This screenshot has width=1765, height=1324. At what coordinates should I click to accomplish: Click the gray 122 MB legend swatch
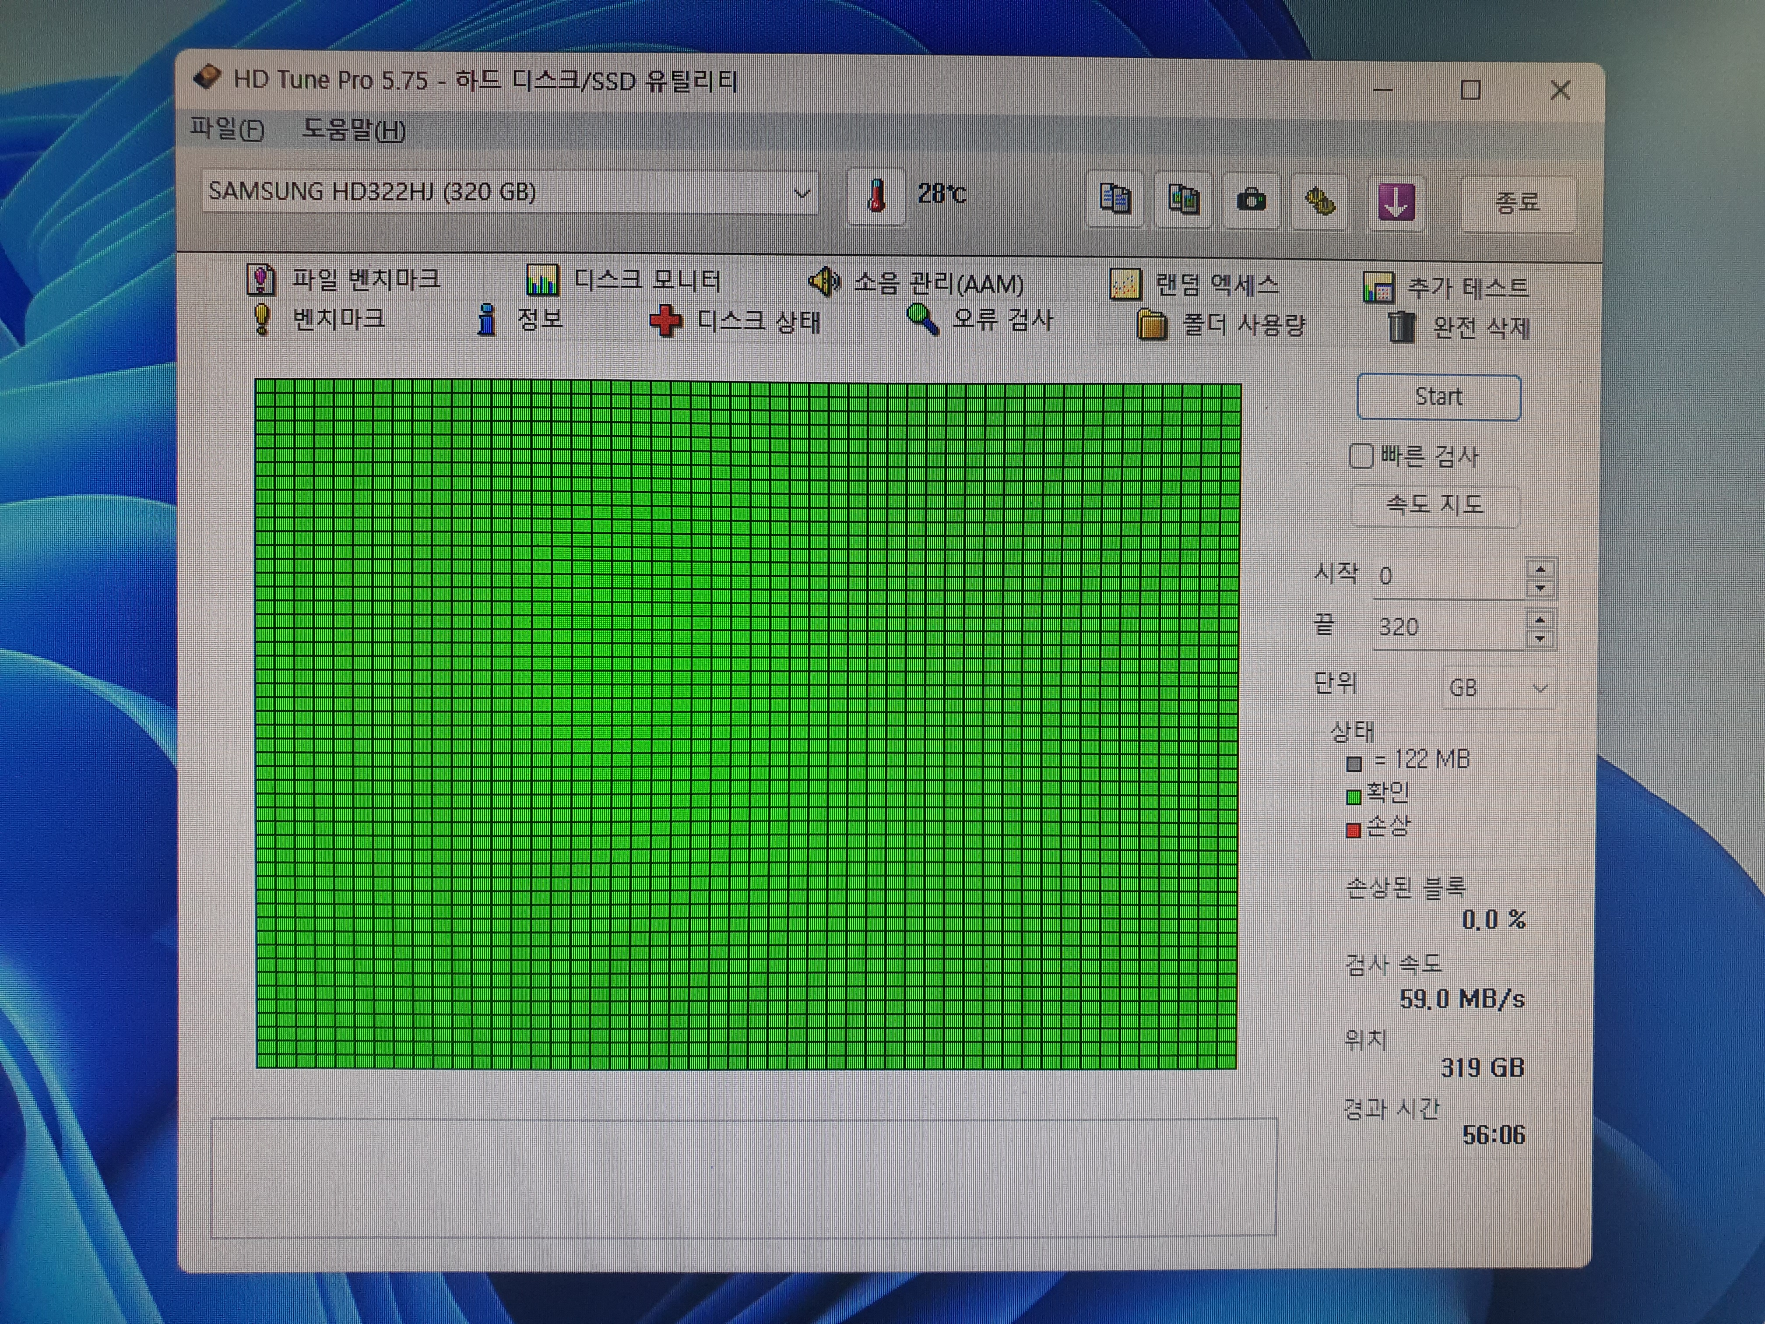[1353, 764]
